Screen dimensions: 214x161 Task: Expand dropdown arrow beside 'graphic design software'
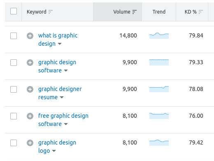[66, 70]
